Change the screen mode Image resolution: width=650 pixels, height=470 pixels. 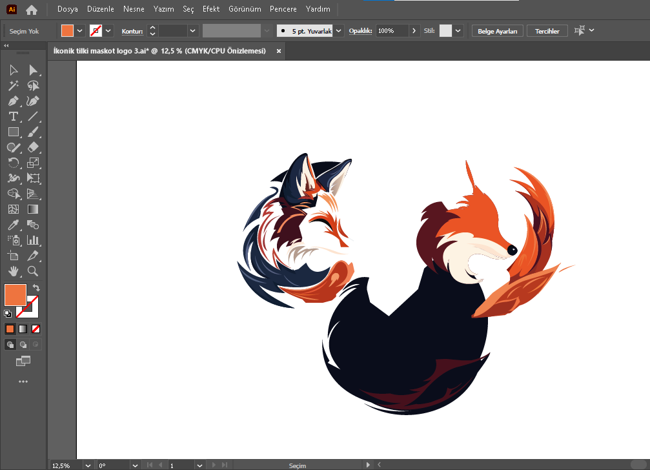pos(23,361)
